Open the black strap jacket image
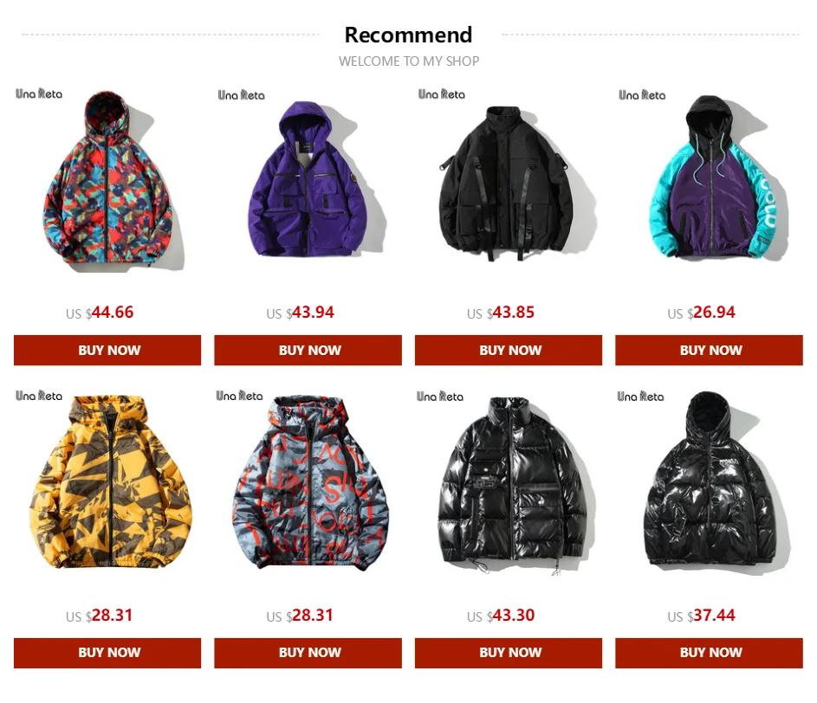This screenshot has height=703, width=817. point(509,181)
